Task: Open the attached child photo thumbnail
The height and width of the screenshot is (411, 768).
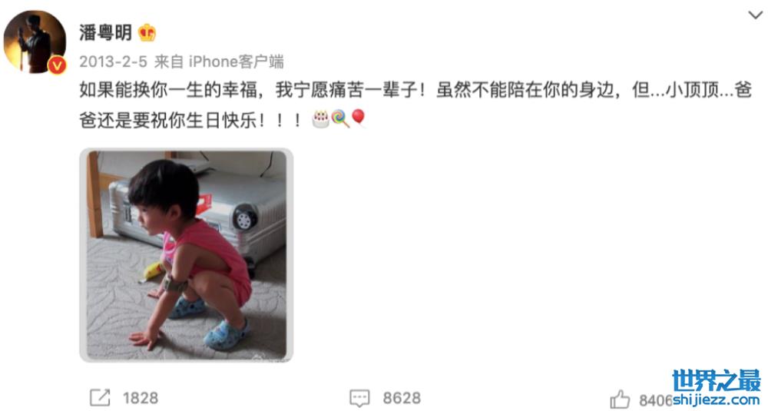Action: click(x=187, y=255)
